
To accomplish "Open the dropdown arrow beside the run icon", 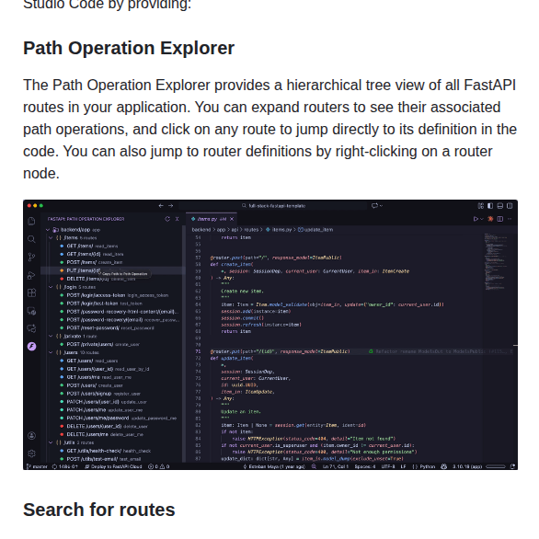I will point(482,219).
